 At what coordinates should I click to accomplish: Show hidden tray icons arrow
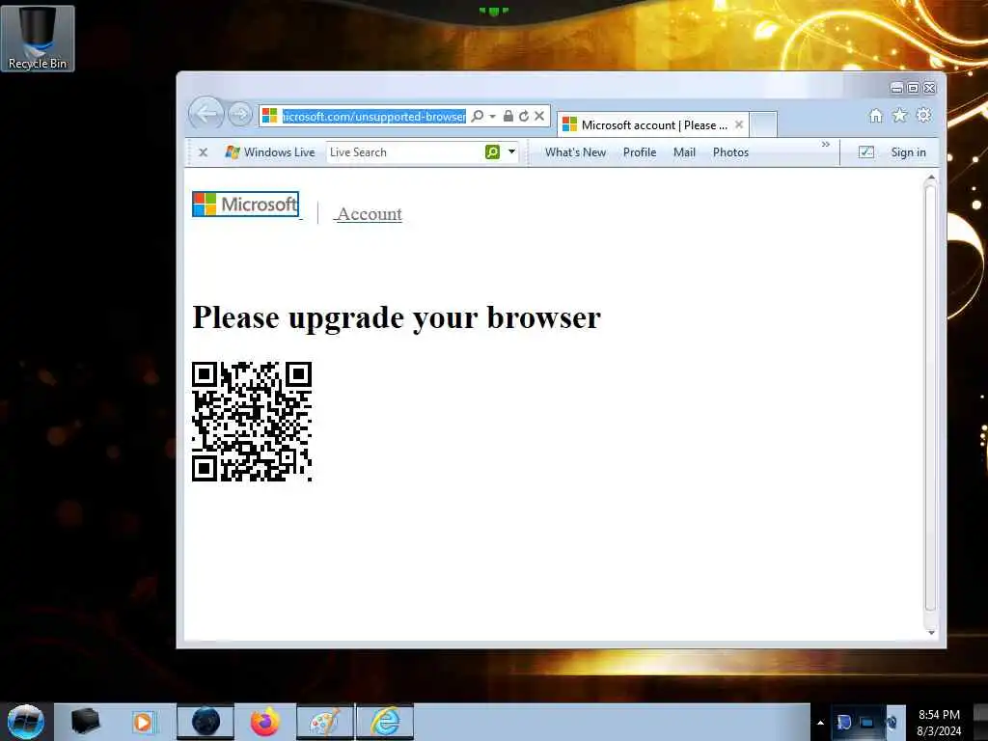[x=820, y=723]
